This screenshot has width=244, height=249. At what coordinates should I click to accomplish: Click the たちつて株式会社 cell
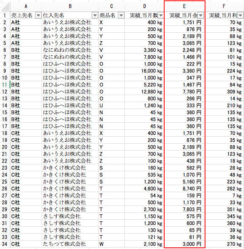(x=70, y=244)
